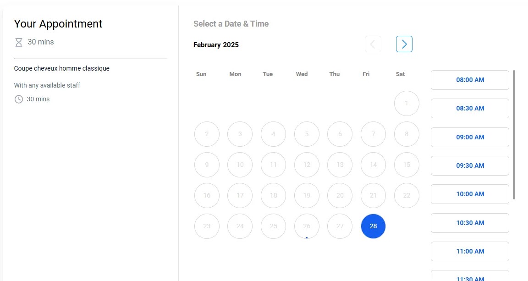
Task: Select February 28 on the calendar
Action: [x=373, y=226]
